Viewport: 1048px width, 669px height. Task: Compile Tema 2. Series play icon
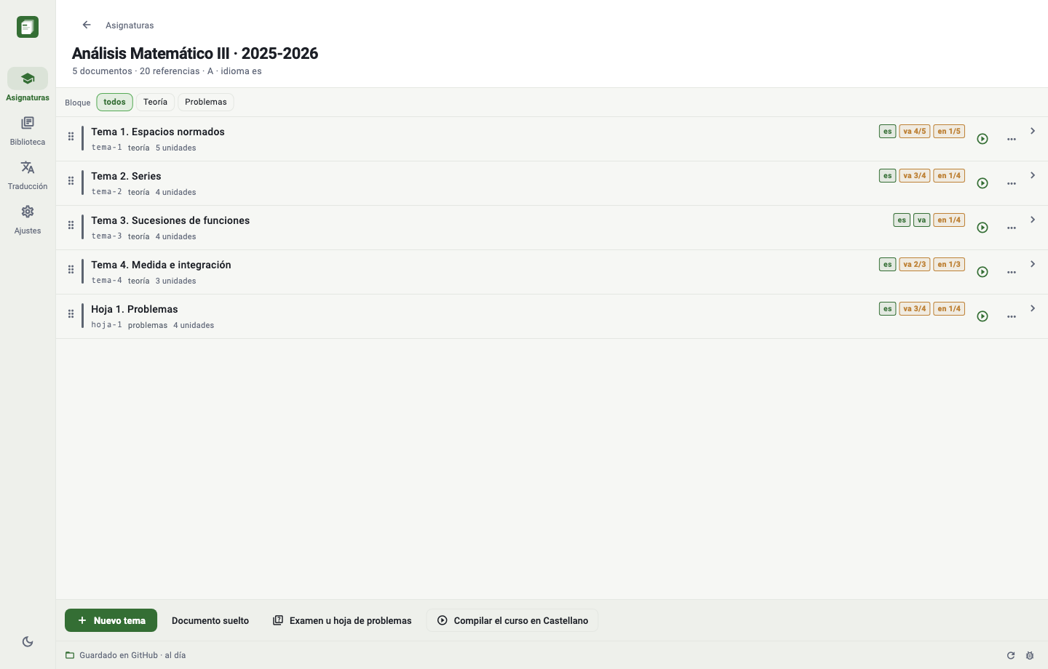tap(982, 183)
